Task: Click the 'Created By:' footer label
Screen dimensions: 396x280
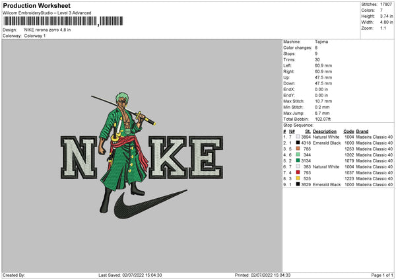Action: pos(14,275)
